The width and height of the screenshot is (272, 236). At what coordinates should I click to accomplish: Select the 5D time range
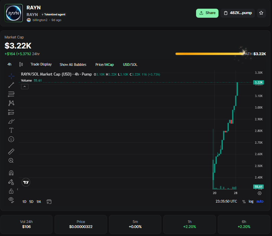tap(31, 202)
